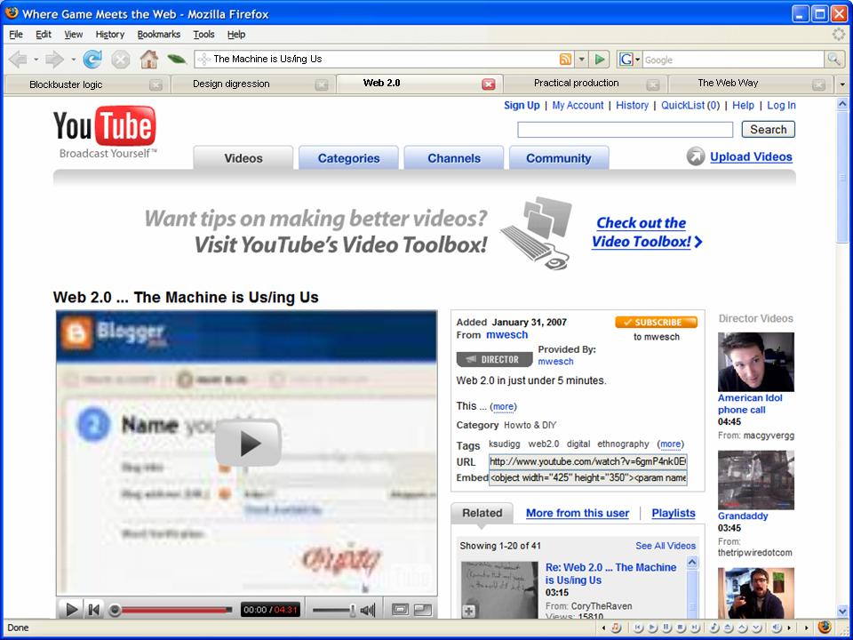Viewport: 853px width, 640px height.
Task: Play the video with the bottom-bar play button
Action: (x=71, y=610)
